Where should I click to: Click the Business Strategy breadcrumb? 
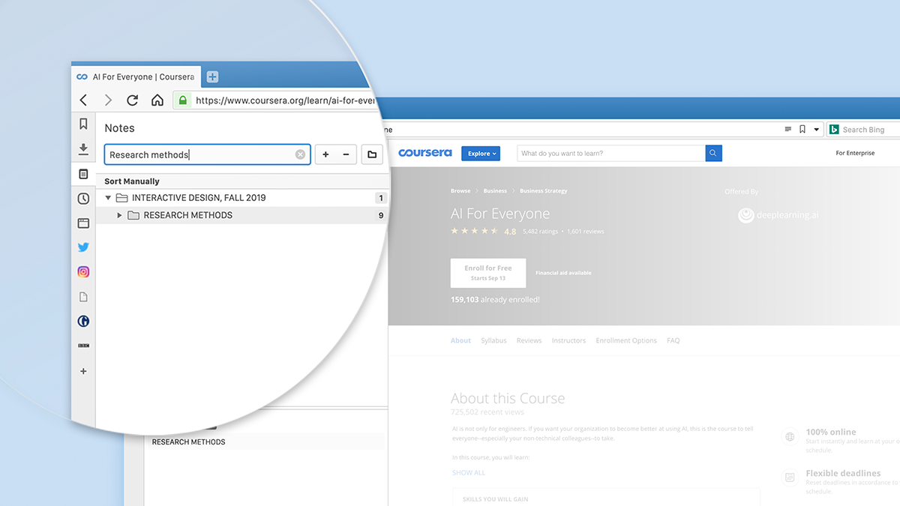(x=544, y=191)
